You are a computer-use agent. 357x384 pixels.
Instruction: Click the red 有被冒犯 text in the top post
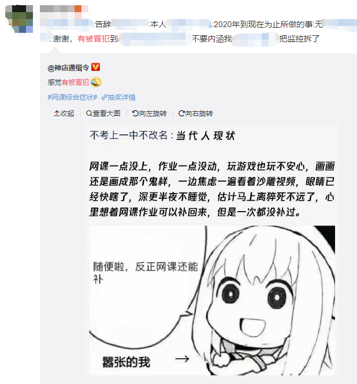point(94,39)
